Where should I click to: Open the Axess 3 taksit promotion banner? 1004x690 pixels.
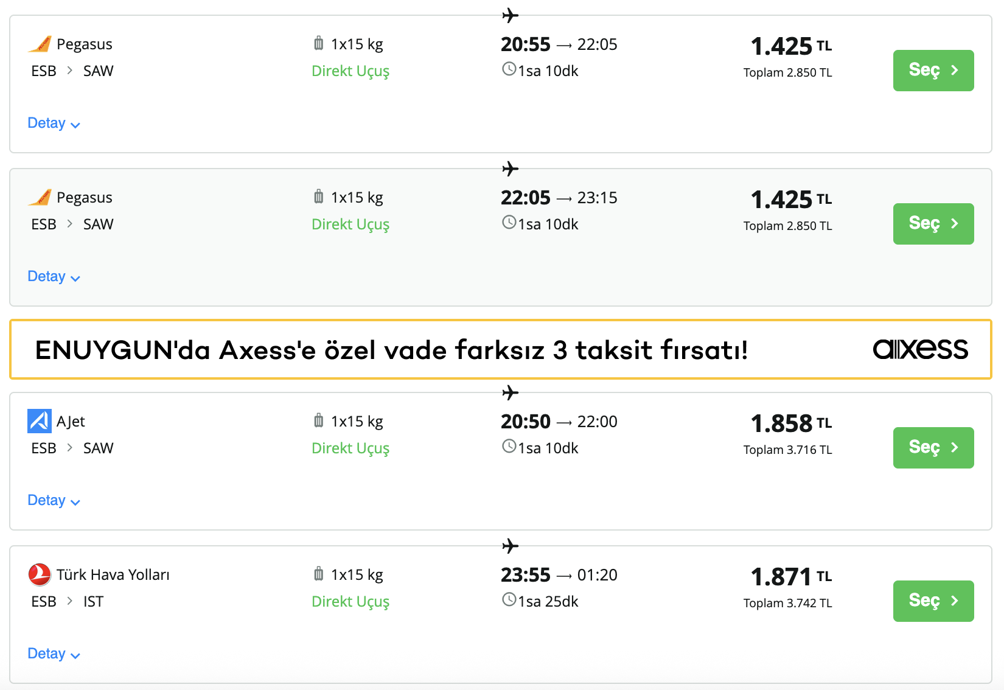click(392, 350)
